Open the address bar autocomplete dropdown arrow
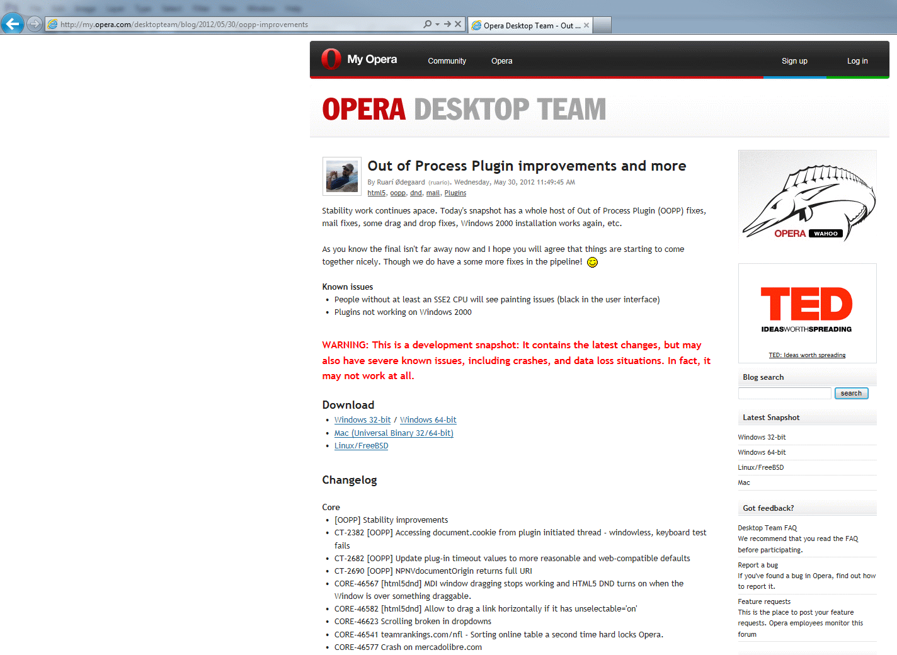 coord(437,25)
